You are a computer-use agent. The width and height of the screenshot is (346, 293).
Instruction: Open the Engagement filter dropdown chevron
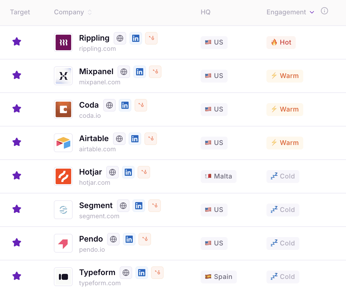tap(312, 12)
